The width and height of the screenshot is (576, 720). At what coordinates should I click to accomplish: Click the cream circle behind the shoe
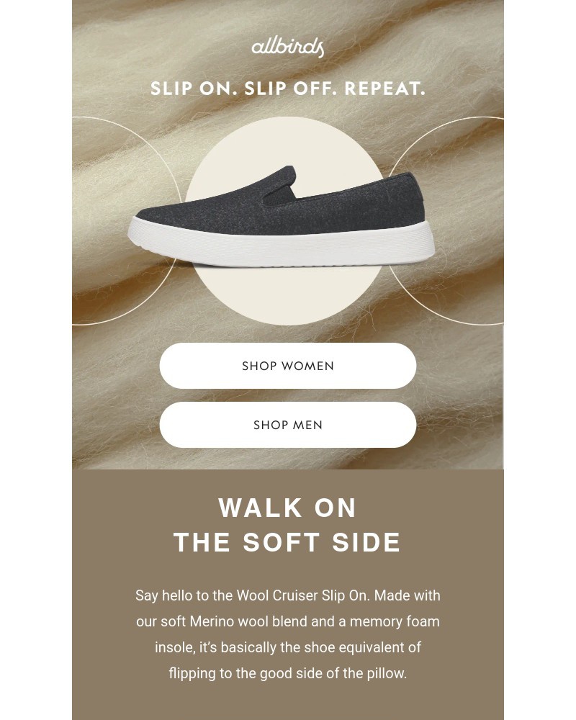pyautogui.click(x=285, y=299)
